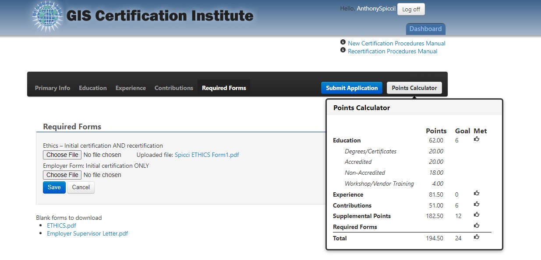The height and width of the screenshot is (260, 541).
Task: Toggle the Points Calculator popover button
Action: coord(414,88)
